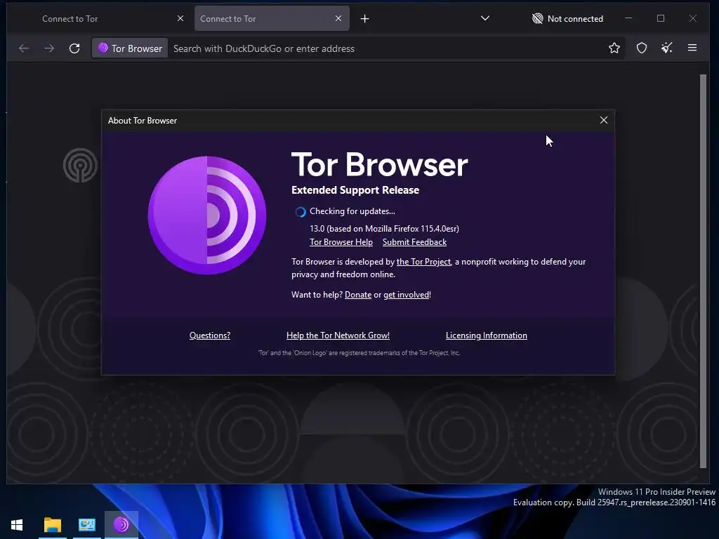This screenshot has height=539, width=719.
Task: Click the Not connected status indicator
Action: tap(567, 19)
